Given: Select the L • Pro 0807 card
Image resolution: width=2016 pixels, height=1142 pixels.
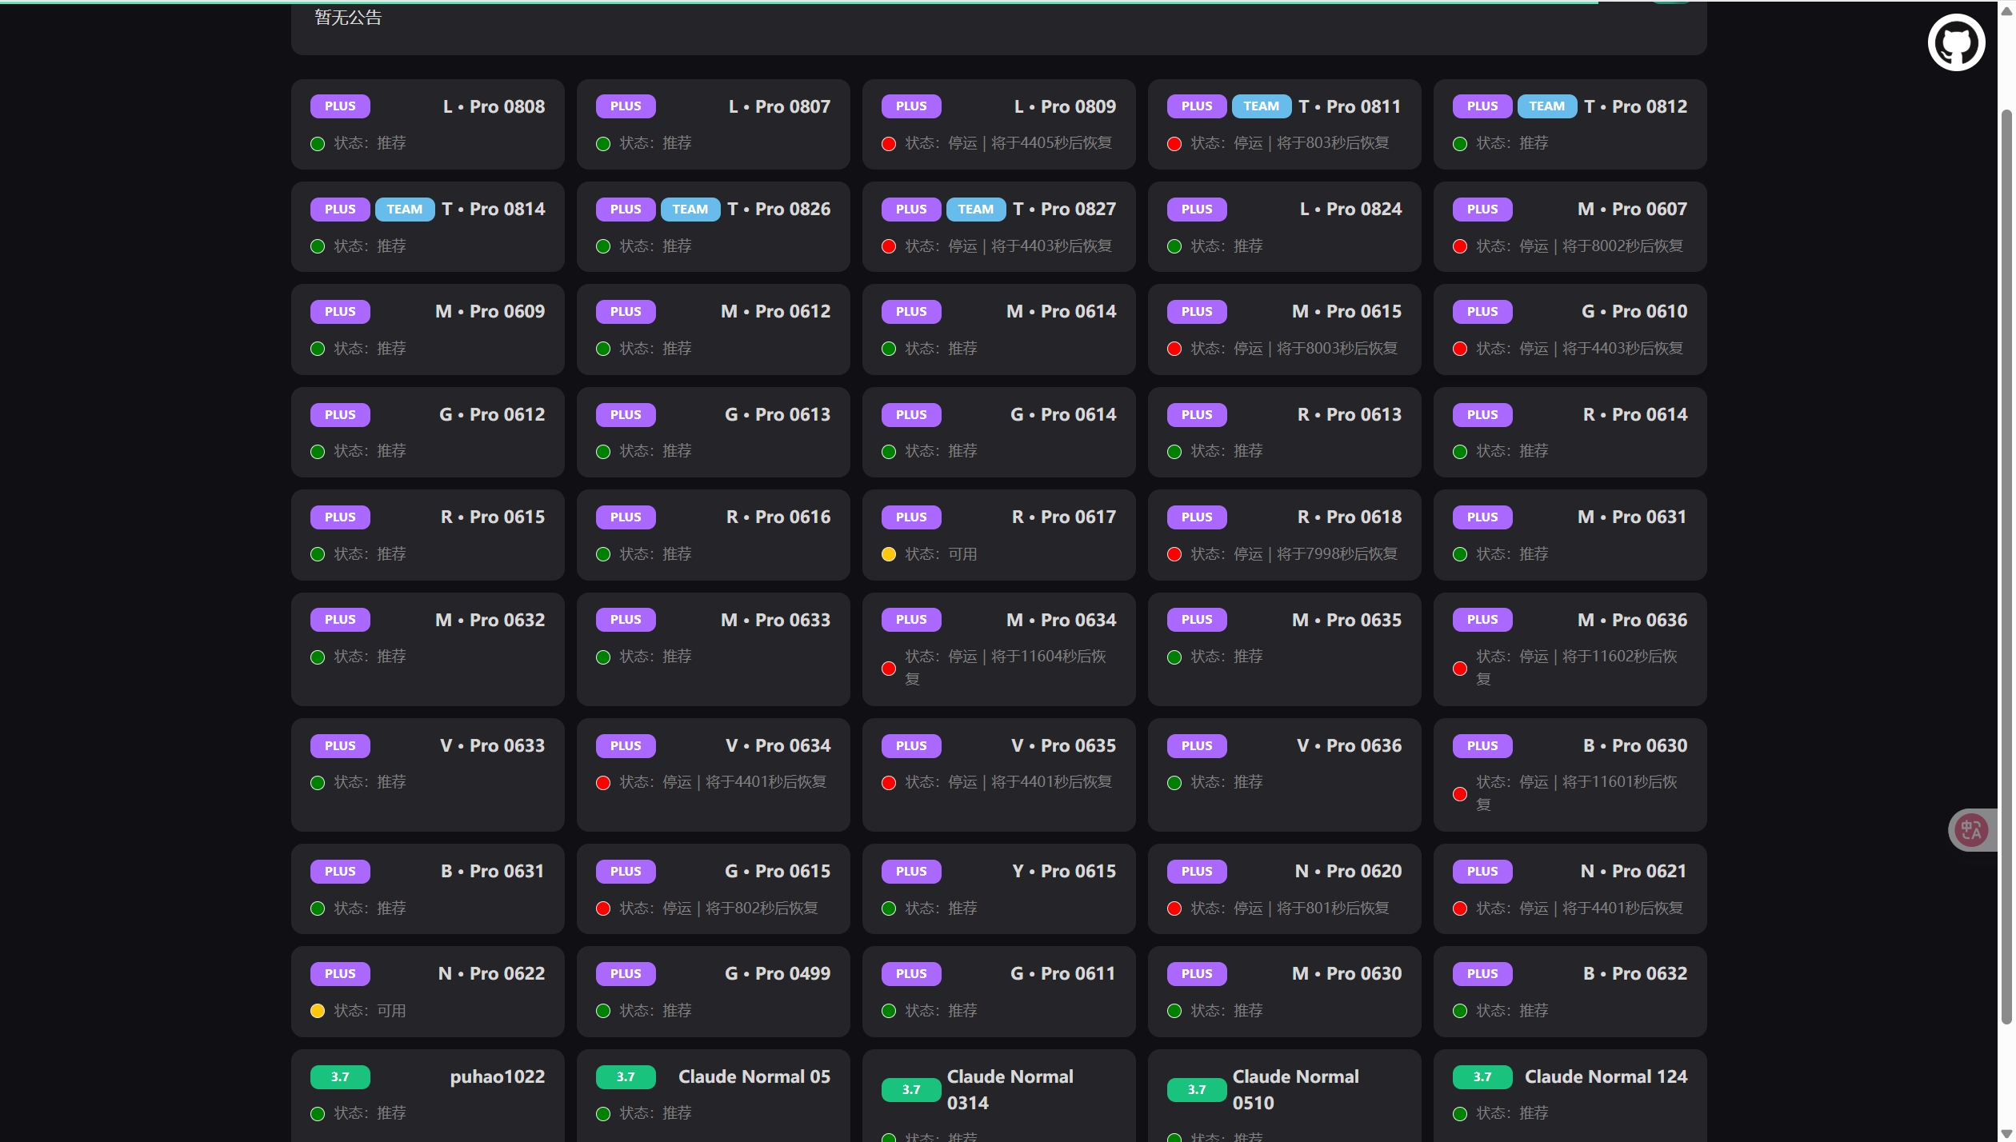Looking at the screenshot, I should 713,124.
